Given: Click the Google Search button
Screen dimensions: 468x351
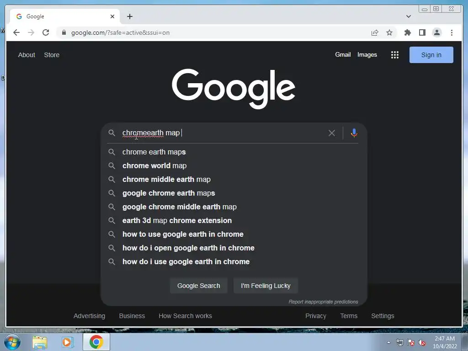Looking at the screenshot, I should pyautogui.click(x=198, y=286).
